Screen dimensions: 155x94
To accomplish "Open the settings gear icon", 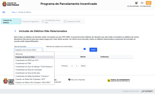I will pos(142,3).
